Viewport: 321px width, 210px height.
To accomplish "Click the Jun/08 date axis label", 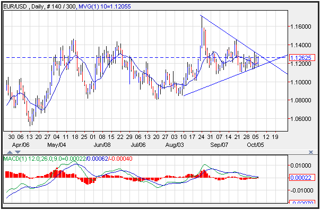I will pos(102,145).
